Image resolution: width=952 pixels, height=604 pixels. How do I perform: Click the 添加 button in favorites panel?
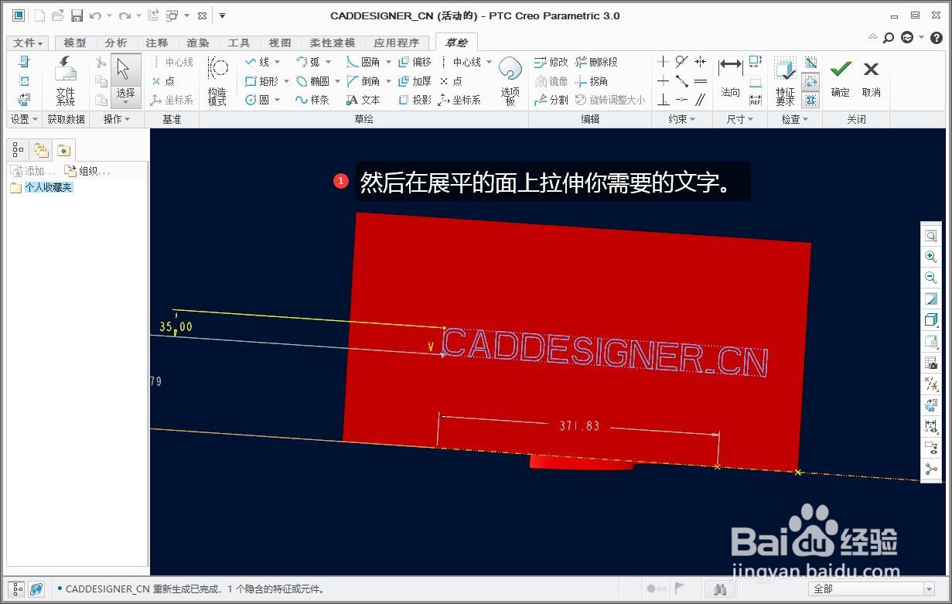click(x=33, y=171)
